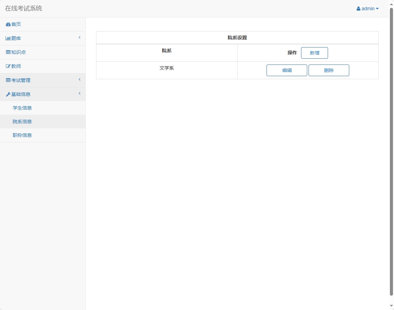Screen dimensions: 394x310
Task: Click the wrench icon beside 基础信息
Action: point(8,95)
